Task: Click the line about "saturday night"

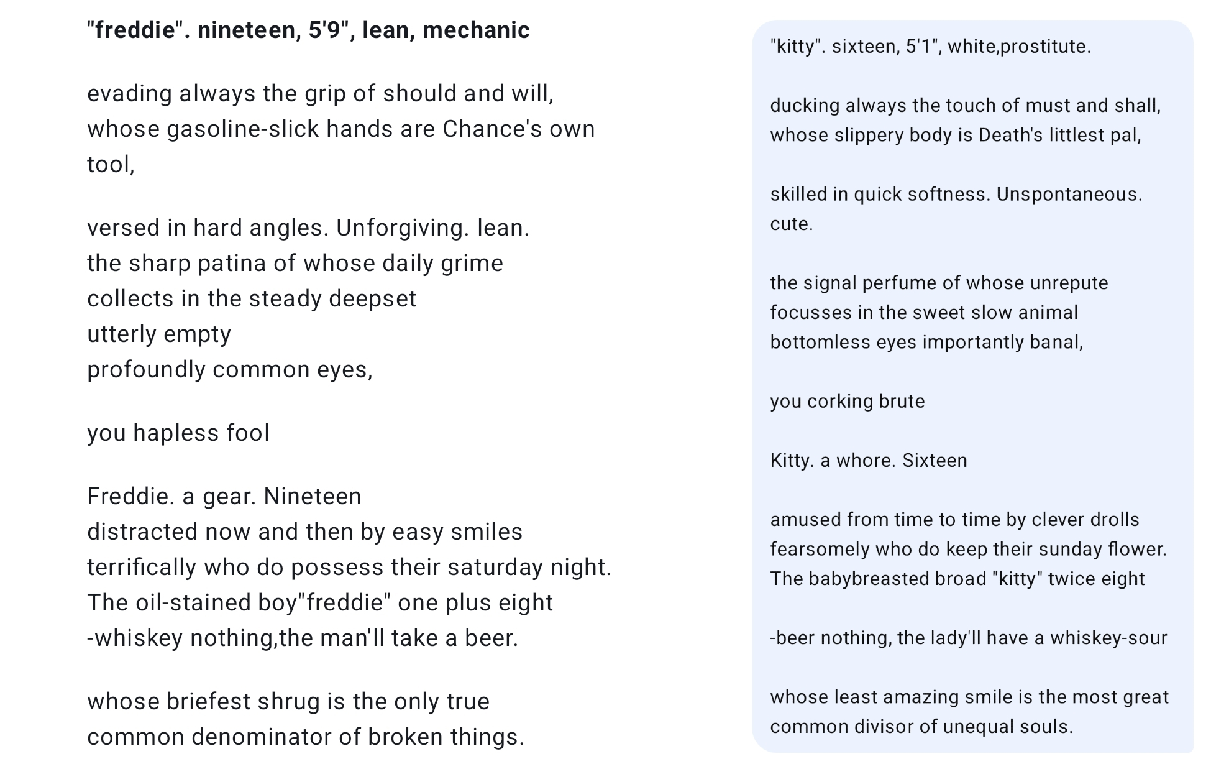Action: tap(349, 567)
